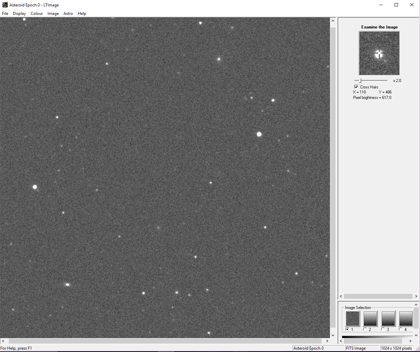Image resolution: width=420 pixels, height=352 pixels.
Task: Open the Help menu
Action: pyautogui.click(x=82, y=14)
